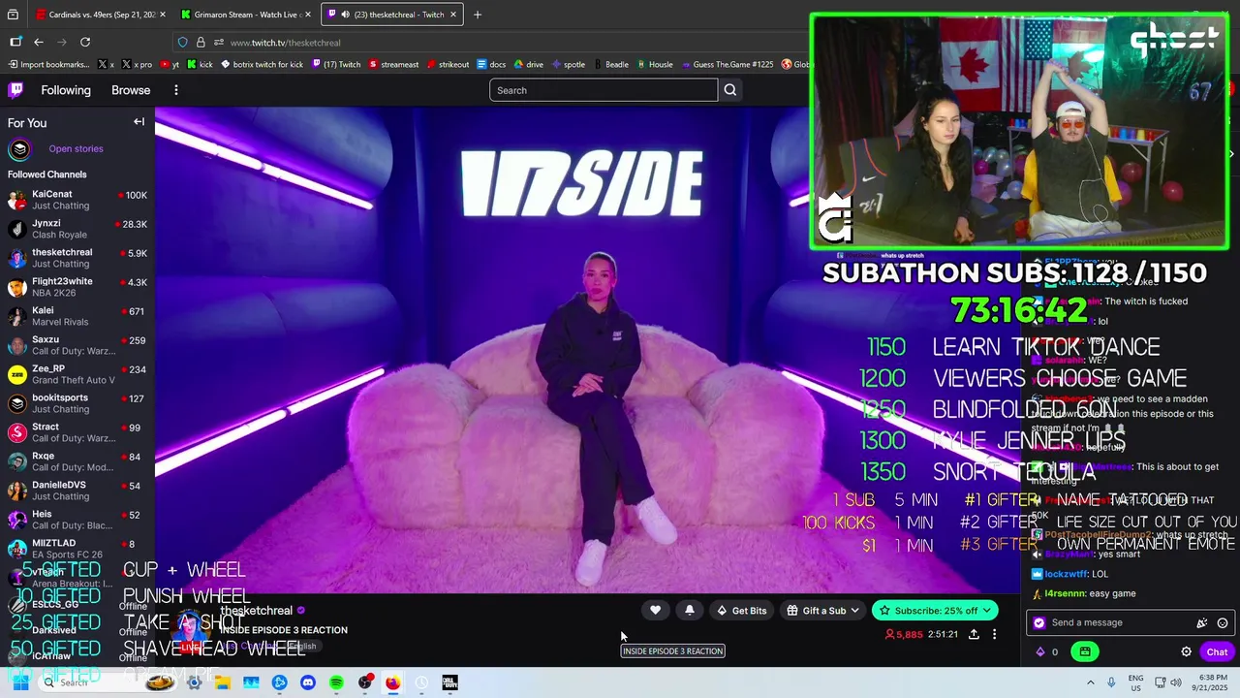Open Jynxzi's channel in sidebar
Image resolution: width=1240 pixels, height=698 pixels.
tap(77, 229)
